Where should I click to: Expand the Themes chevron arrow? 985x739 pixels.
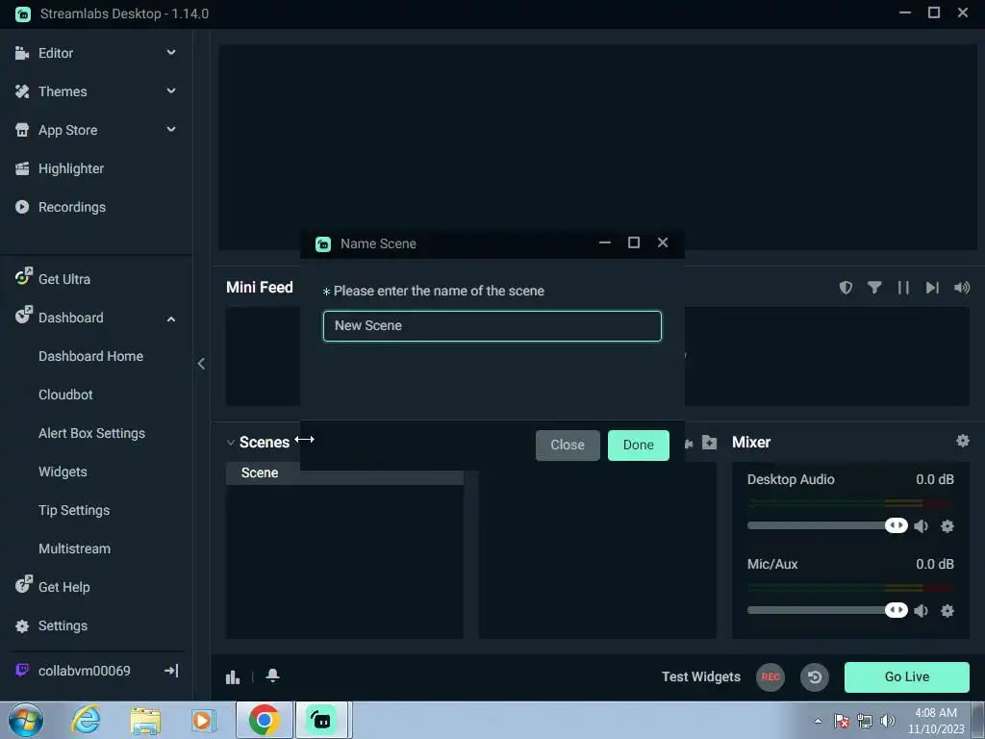pos(171,91)
